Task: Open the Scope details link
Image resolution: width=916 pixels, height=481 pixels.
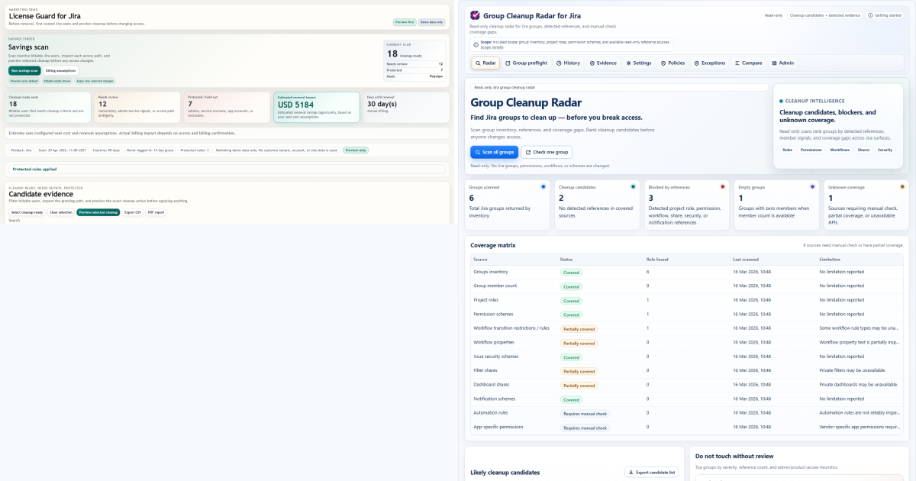Action: pyautogui.click(x=492, y=47)
